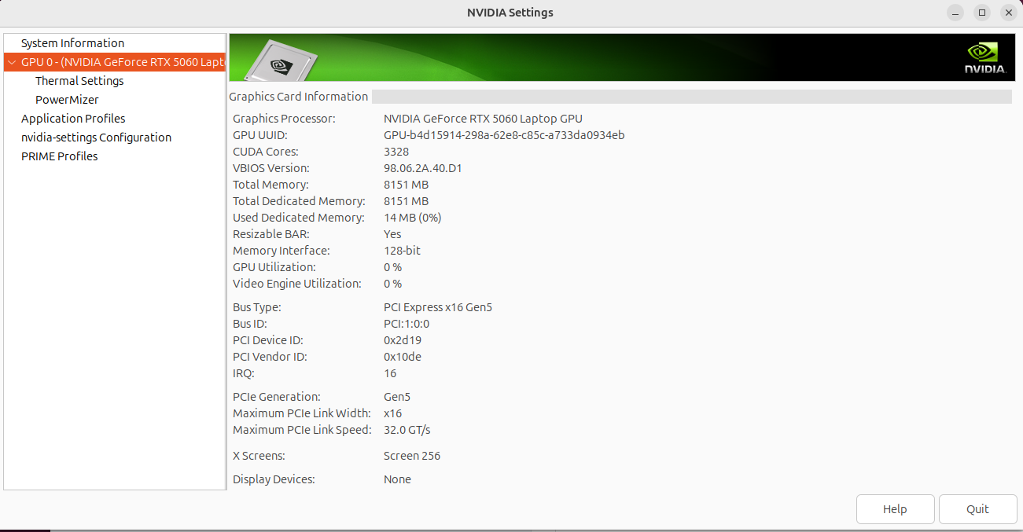The width and height of the screenshot is (1023, 532).
Task: Open nvidia-settings Configuration page
Action: pyautogui.click(x=96, y=138)
